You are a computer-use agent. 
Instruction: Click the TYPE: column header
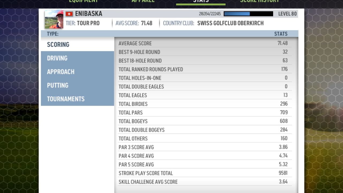click(x=53, y=34)
